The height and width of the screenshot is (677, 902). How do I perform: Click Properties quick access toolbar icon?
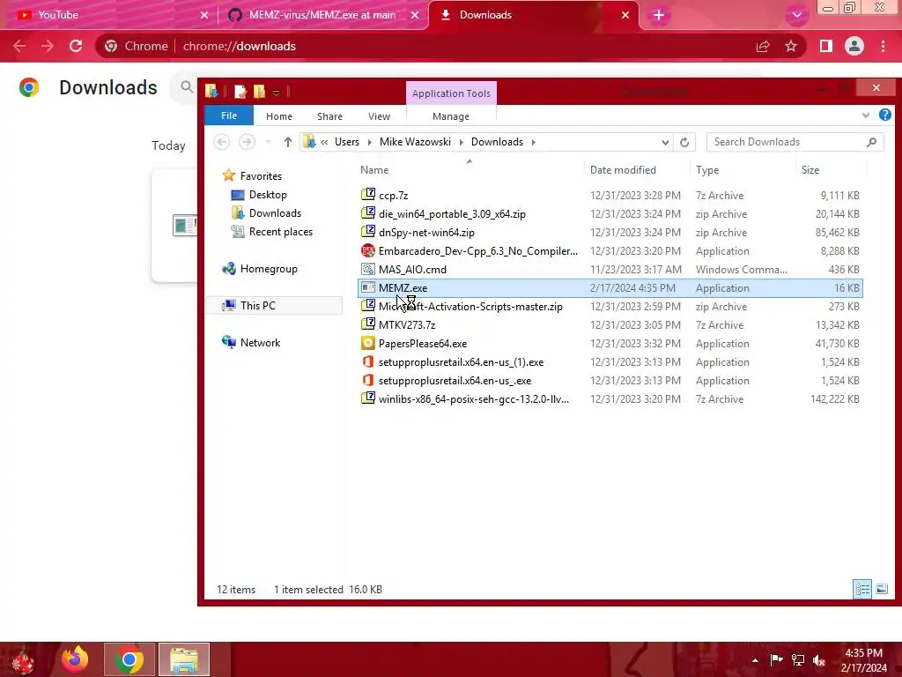240,91
